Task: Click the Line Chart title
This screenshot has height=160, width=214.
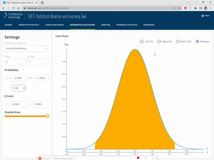Action: point(62,36)
